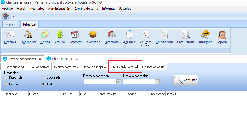Open the Administración menu
Viewport: 247px width, 114px height.
point(59,9)
